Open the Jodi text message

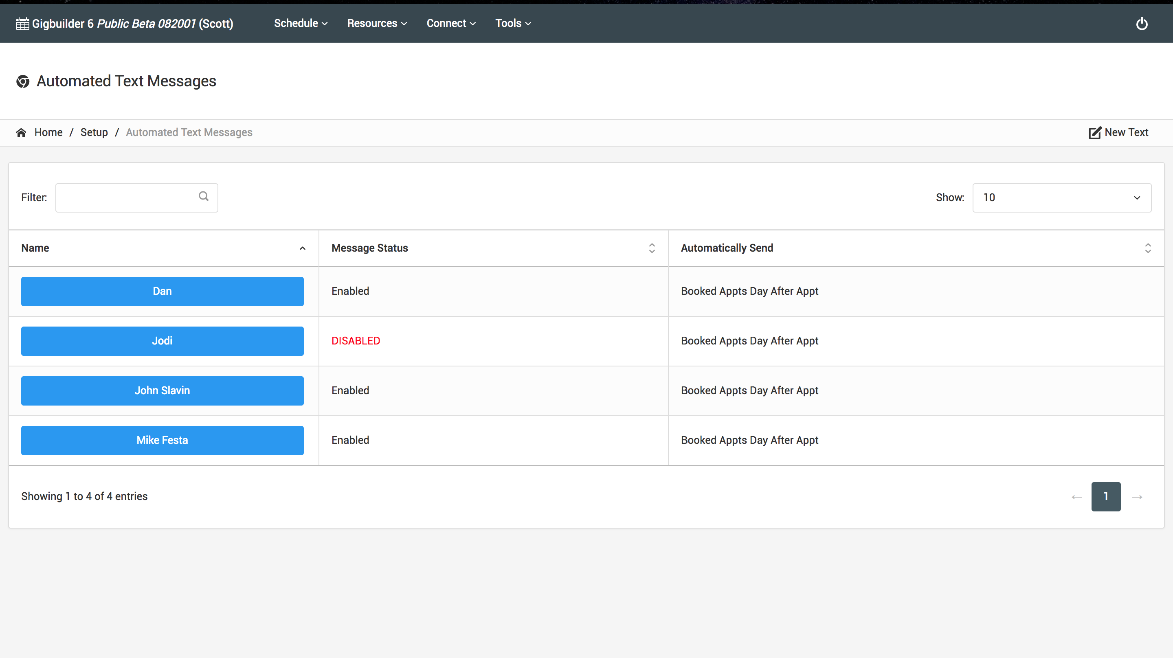point(162,341)
